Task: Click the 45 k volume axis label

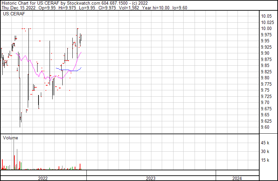Action: [266, 143]
